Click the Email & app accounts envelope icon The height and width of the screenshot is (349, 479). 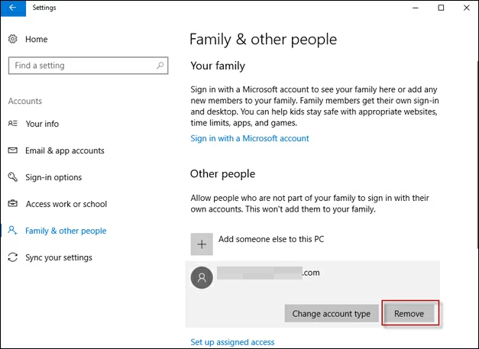pos(12,150)
